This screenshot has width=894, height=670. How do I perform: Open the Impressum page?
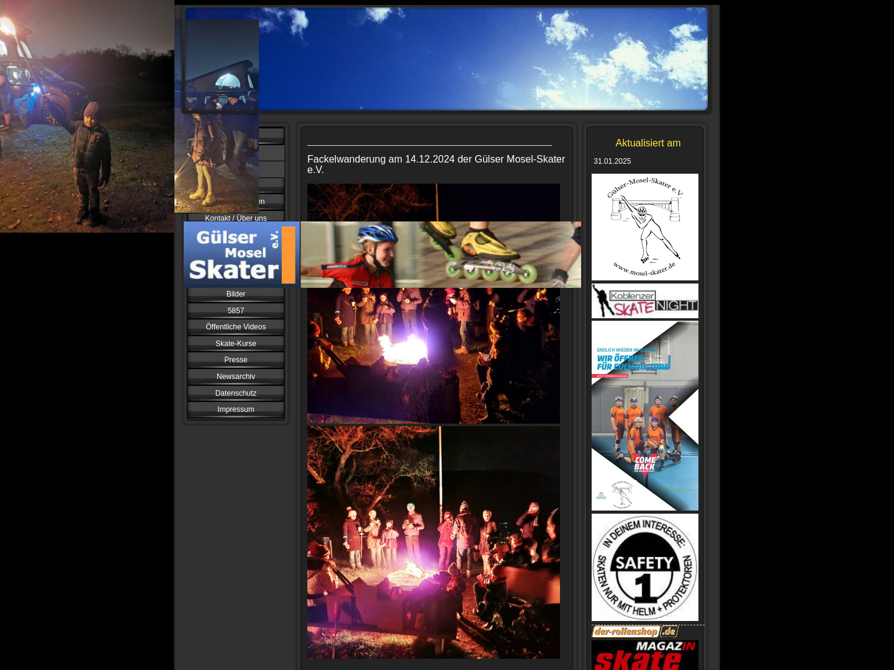click(x=236, y=409)
